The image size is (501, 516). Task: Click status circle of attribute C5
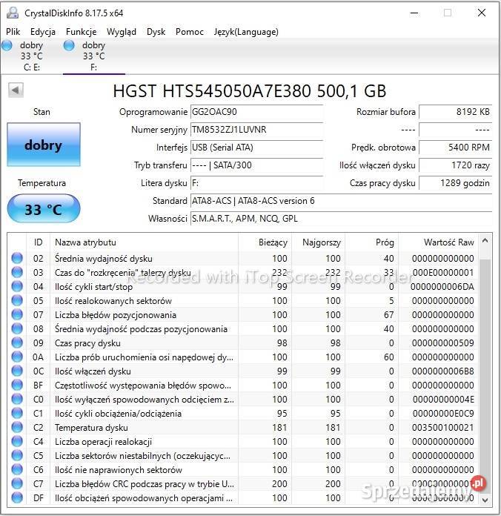click(17, 455)
